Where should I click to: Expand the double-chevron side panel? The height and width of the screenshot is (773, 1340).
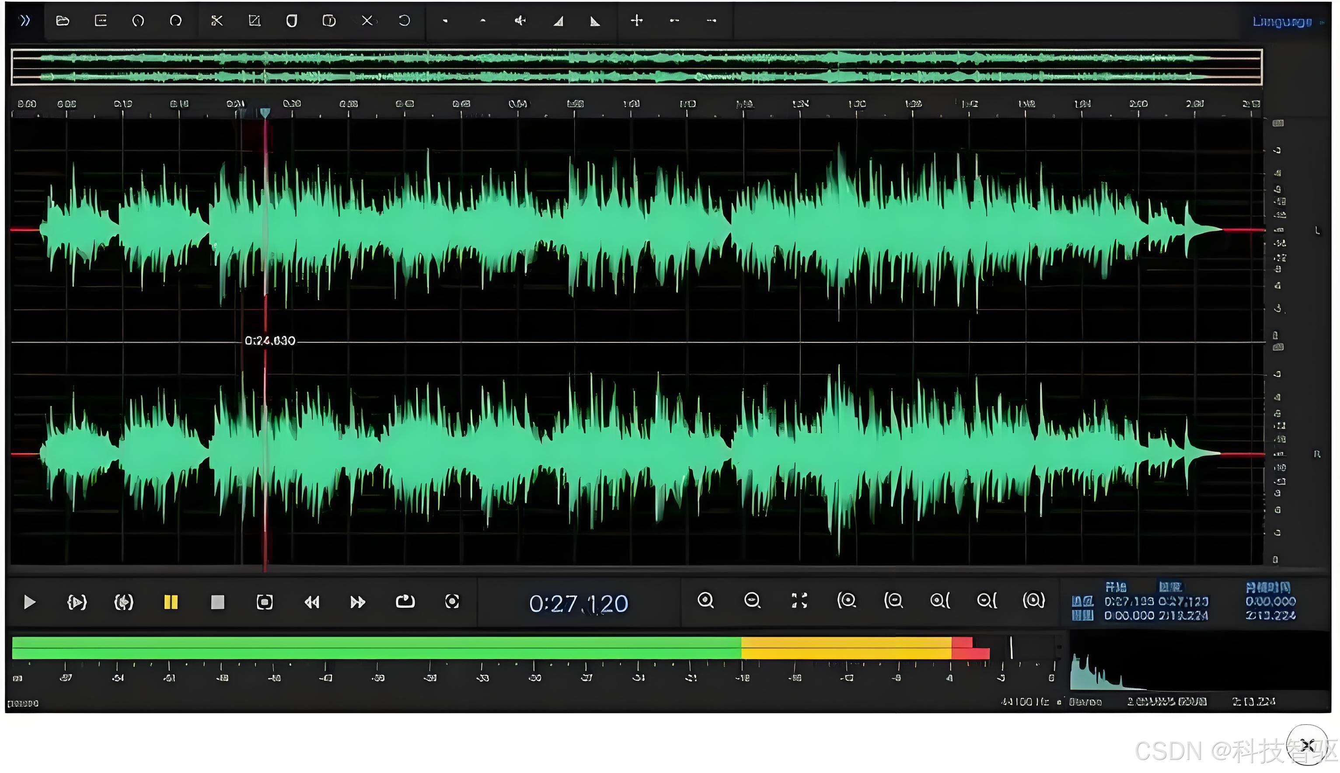24,21
